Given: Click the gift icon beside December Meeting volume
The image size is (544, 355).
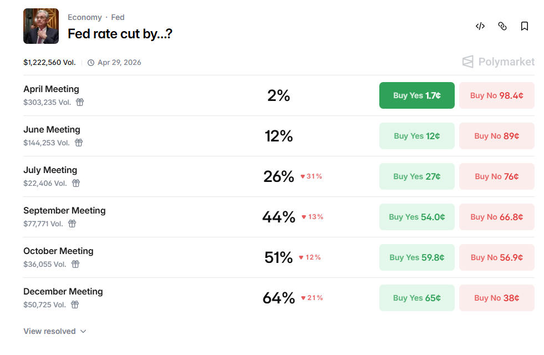Looking at the screenshot, I should (x=74, y=305).
